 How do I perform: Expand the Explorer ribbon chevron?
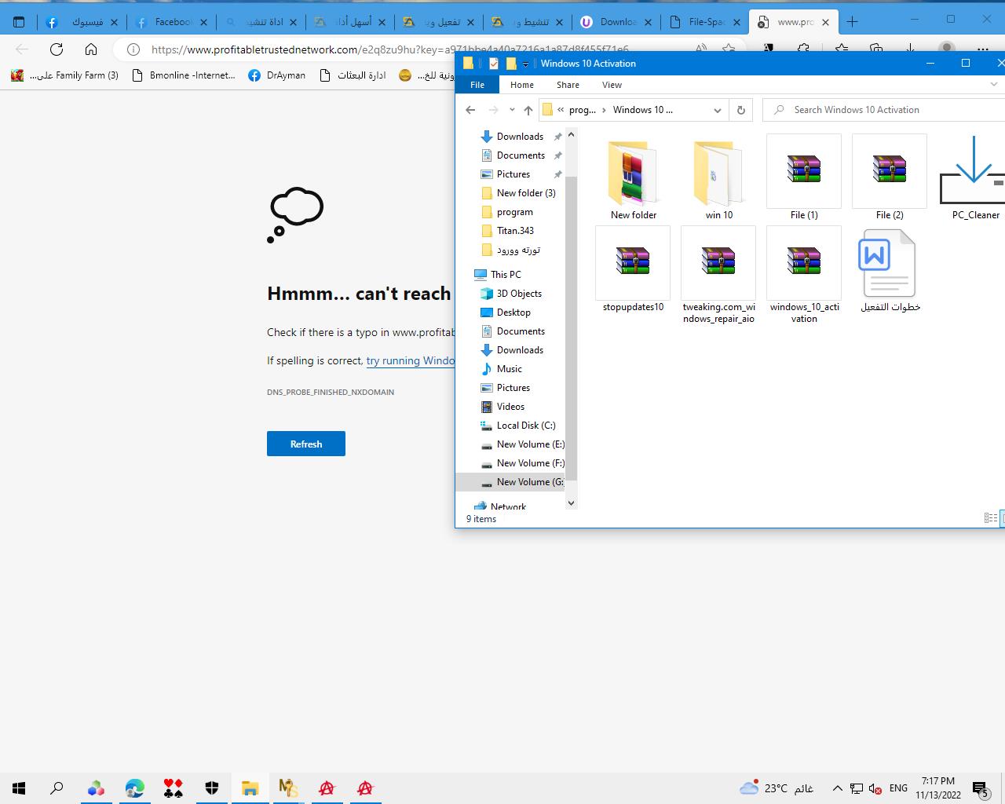click(x=993, y=85)
